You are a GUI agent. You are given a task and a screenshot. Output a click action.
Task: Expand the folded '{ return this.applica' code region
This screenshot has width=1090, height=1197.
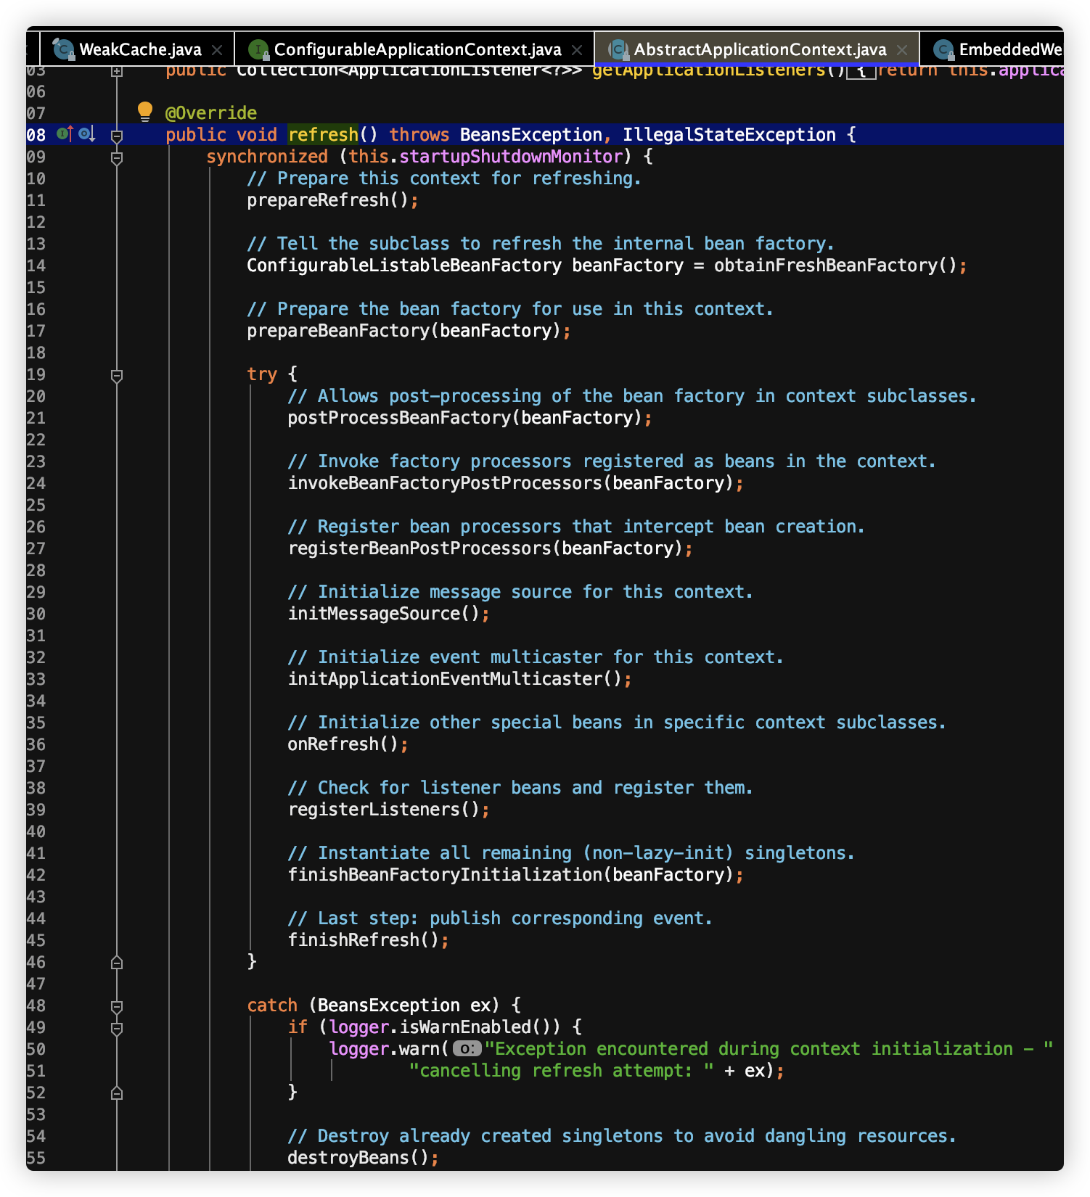tap(861, 71)
